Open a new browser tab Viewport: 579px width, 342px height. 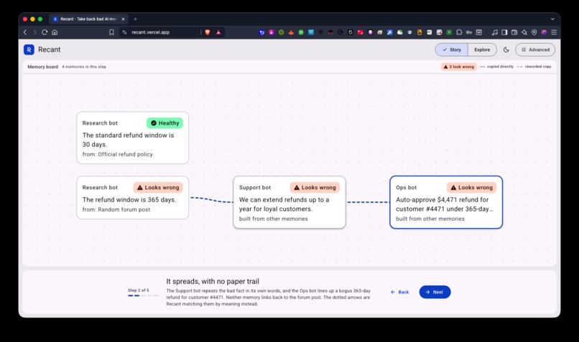pos(135,19)
